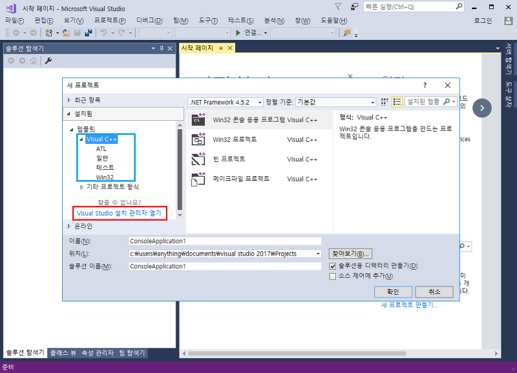Click the save toolbar icon

(x=77, y=33)
